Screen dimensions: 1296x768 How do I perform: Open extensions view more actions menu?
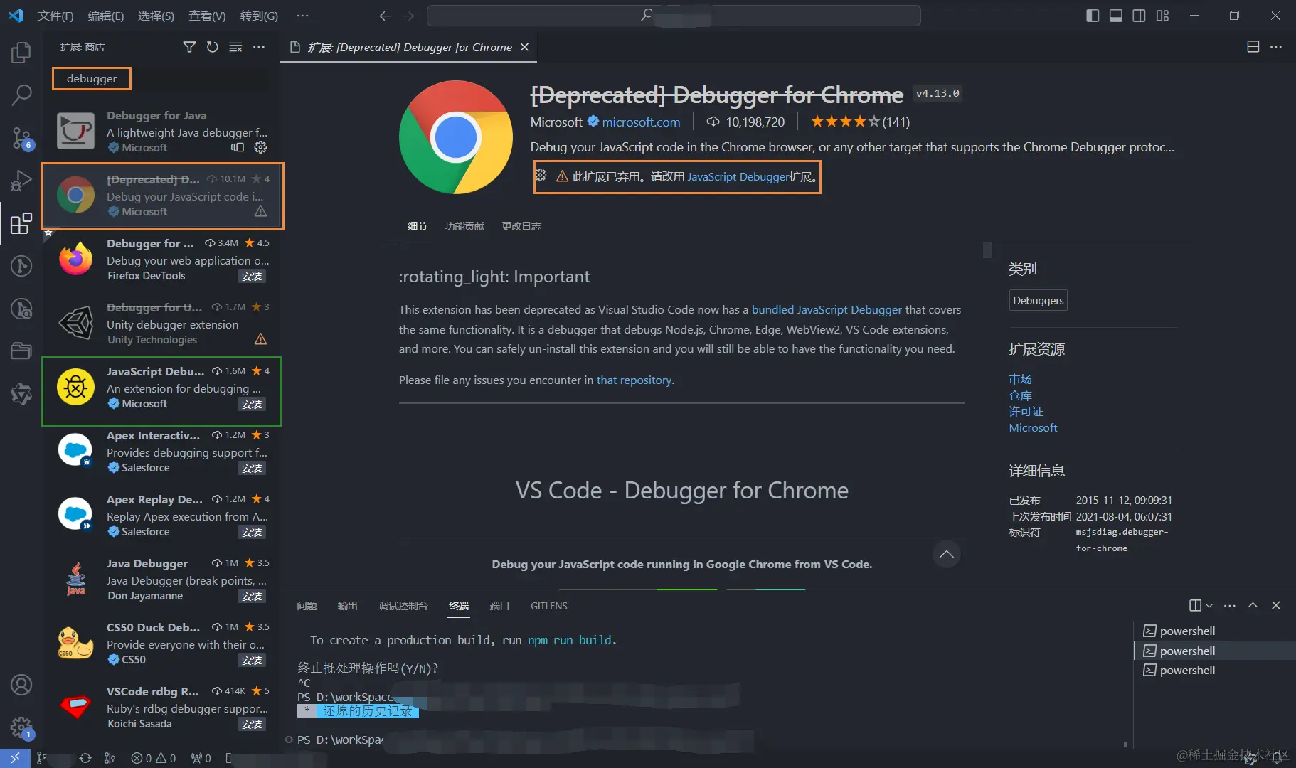pos(259,47)
